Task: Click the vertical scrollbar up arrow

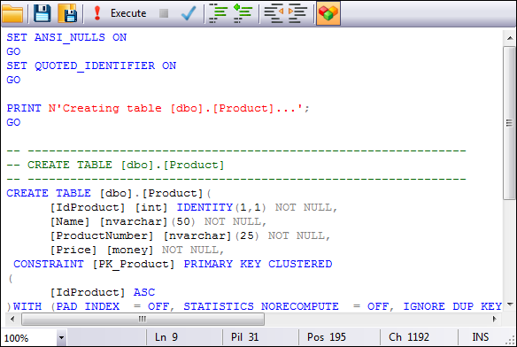Action: point(510,38)
